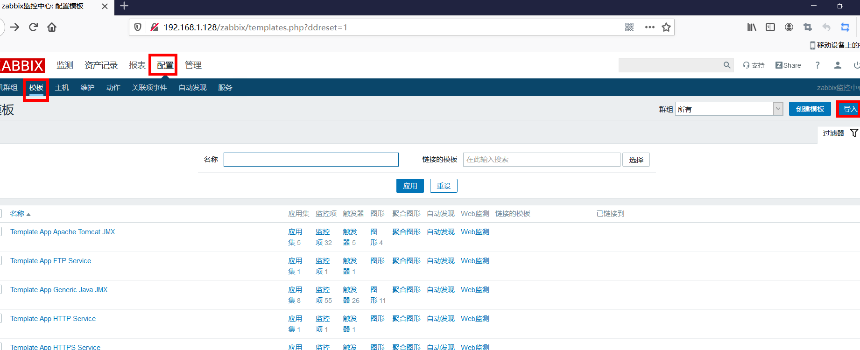Open page actions three-dot menu
The image size is (860, 350).
pyautogui.click(x=649, y=27)
